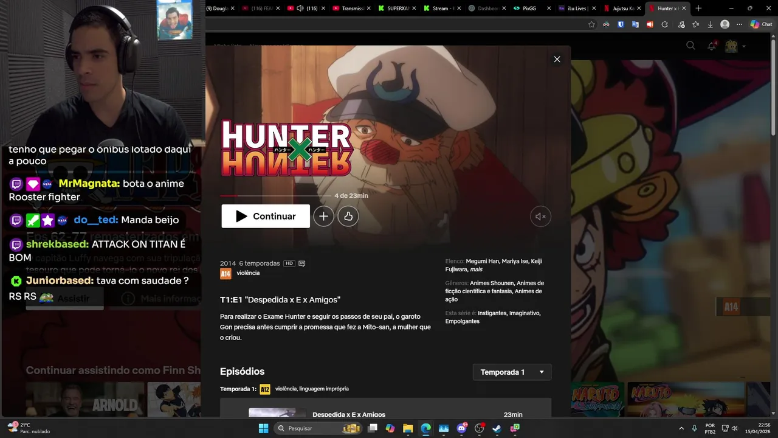778x438 pixels.
Task: Click the subtitles availability icon
Action: [302, 263]
